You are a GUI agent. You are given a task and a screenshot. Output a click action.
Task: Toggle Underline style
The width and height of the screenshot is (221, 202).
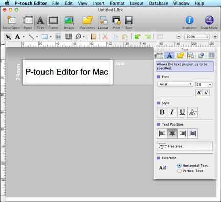coord(182,112)
